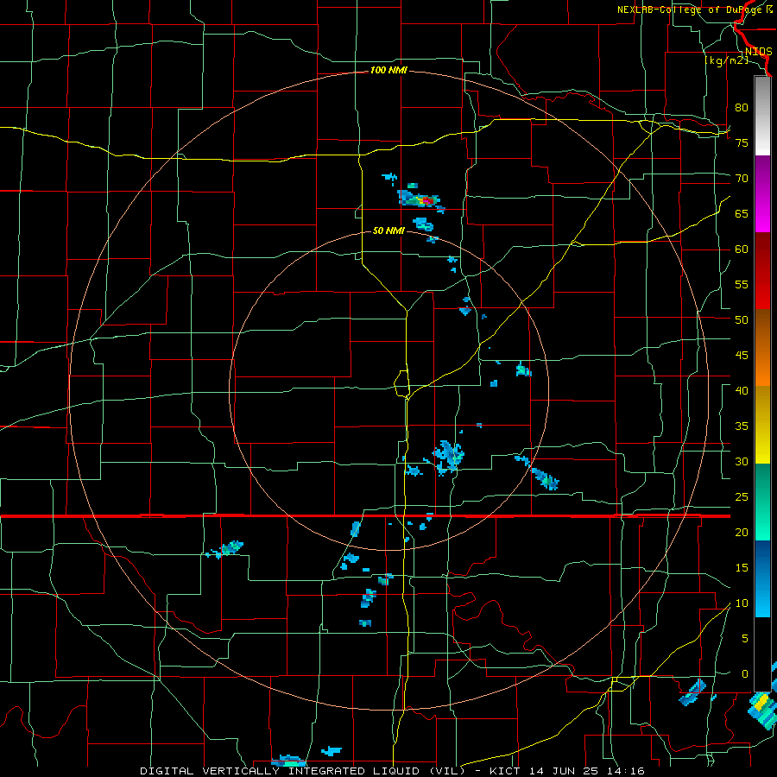Click the "KICT" radar site identifier
The height and width of the screenshot is (777, 777).
click(x=504, y=771)
